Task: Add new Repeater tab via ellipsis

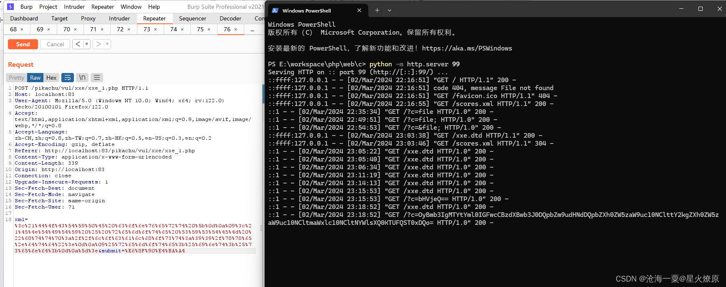Action: (252, 30)
